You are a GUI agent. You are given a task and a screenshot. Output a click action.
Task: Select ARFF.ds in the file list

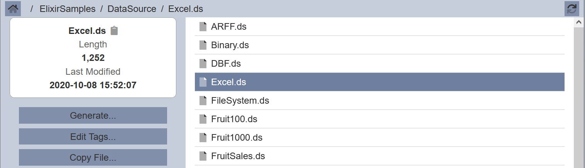pyautogui.click(x=380, y=27)
